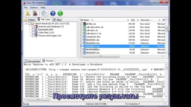Screen dimensions: 191x107
Task: Open the Hex-preview tab
Action: [32, 61]
